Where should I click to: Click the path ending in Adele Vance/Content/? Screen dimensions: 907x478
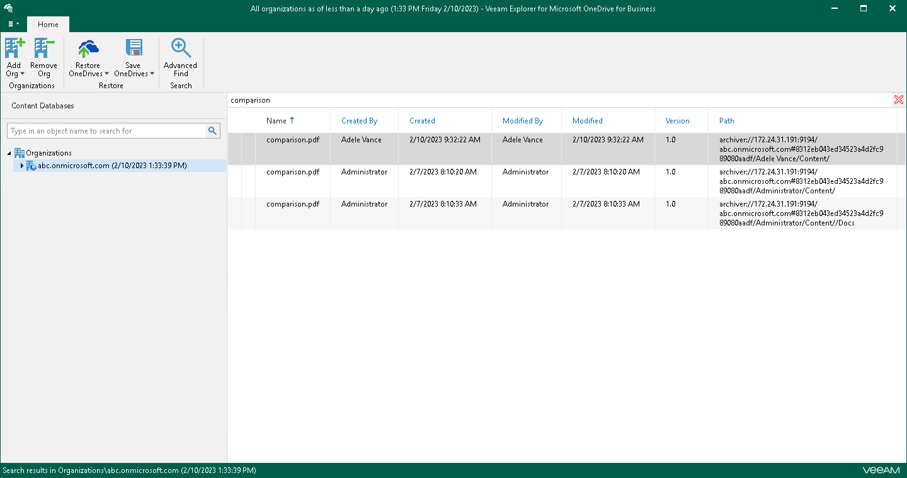[801, 149]
